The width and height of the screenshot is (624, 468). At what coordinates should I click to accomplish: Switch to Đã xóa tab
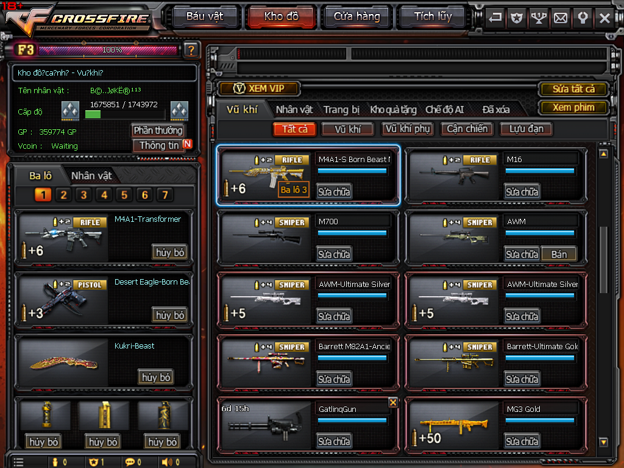[x=496, y=110]
